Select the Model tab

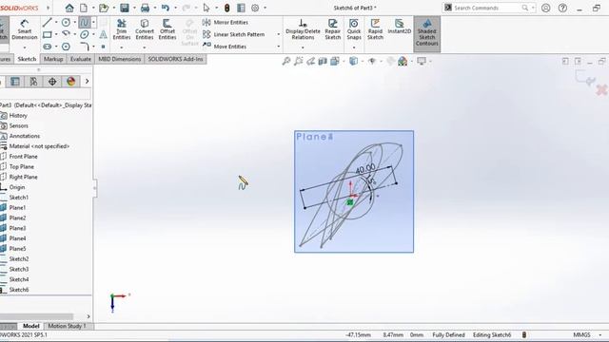point(31,326)
